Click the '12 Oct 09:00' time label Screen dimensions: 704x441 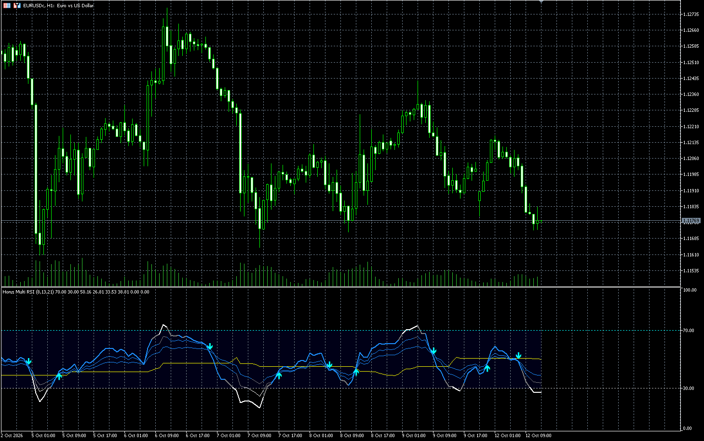pos(539,436)
